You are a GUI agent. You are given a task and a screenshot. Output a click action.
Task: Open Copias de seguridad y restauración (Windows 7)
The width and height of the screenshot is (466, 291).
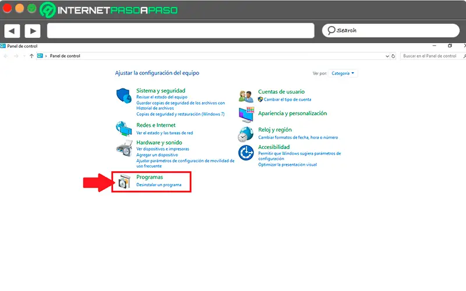181,114
